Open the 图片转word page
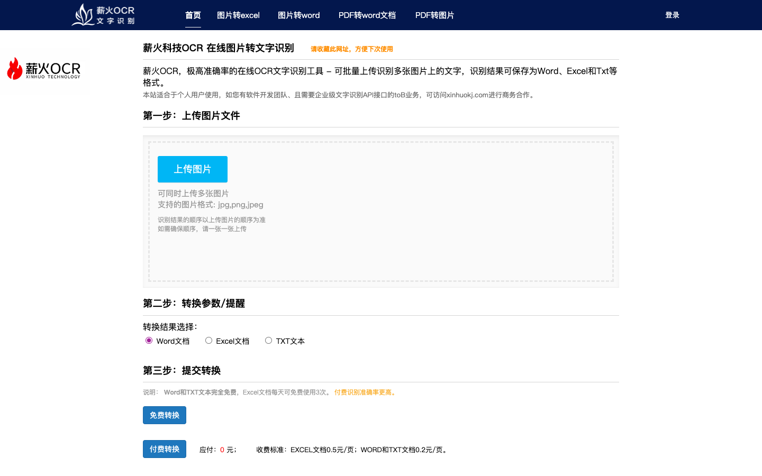Viewport: 762px width, 476px height. [x=298, y=15]
